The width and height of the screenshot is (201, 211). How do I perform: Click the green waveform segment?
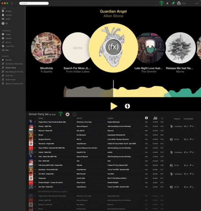tap(185, 93)
